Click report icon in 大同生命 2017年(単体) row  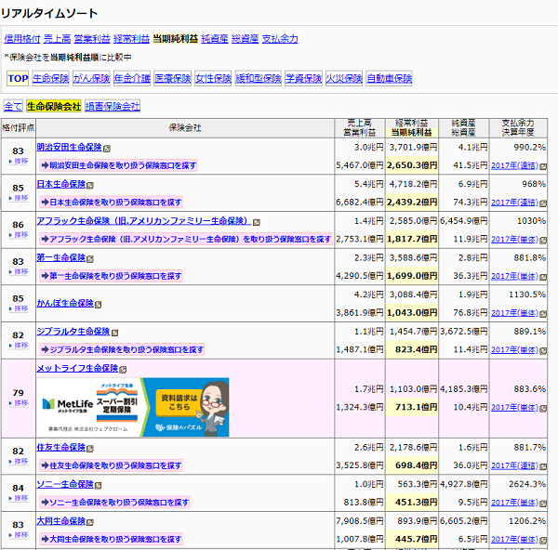click(x=543, y=541)
